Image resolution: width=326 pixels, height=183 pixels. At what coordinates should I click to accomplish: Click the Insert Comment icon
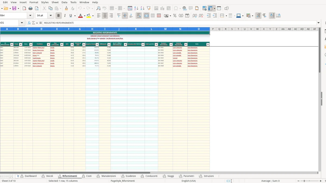click(x=191, y=8)
